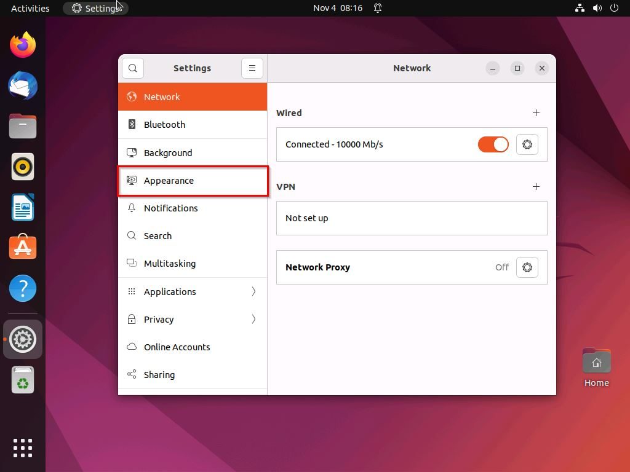
Task: Click the Bluetooth icon in the sidebar
Action: pos(131,124)
